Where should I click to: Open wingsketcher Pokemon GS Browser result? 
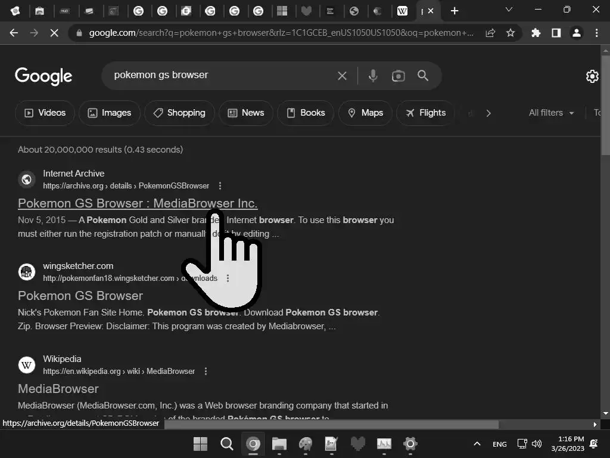[80, 296]
